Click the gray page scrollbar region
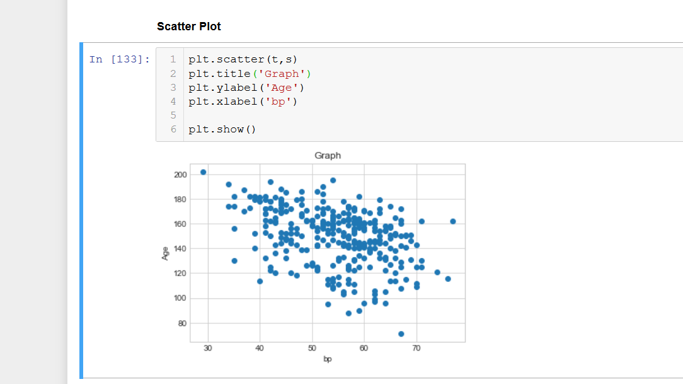Image resolution: width=683 pixels, height=384 pixels. (x=32, y=189)
